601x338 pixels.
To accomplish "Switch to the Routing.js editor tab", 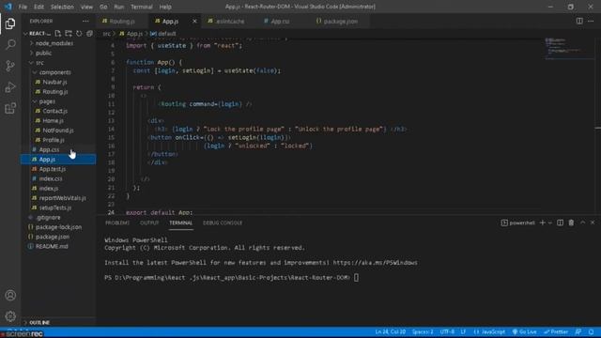I will (x=122, y=22).
